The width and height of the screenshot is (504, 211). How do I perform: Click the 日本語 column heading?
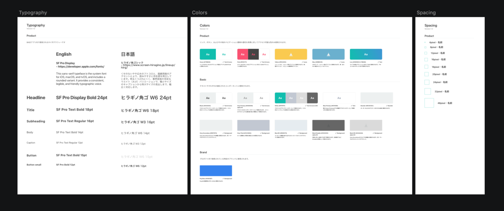click(128, 54)
